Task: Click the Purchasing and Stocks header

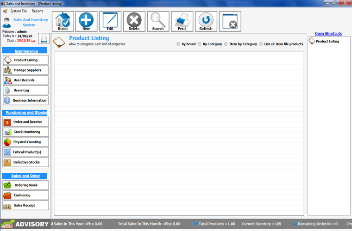Action: pos(25,113)
